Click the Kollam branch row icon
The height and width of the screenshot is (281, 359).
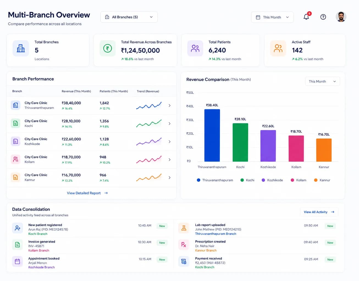(x=16, y=159)
